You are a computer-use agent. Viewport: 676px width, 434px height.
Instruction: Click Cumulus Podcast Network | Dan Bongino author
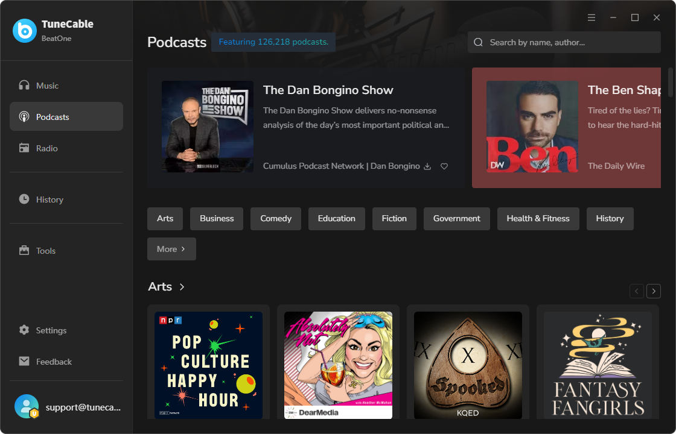(342, 166)
